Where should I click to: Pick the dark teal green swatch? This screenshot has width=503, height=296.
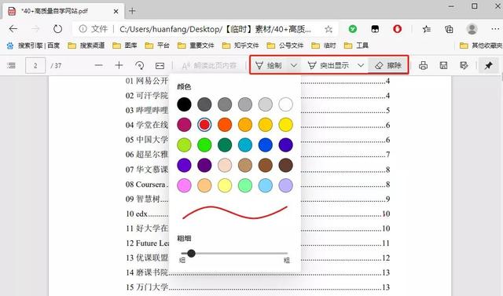225,145
